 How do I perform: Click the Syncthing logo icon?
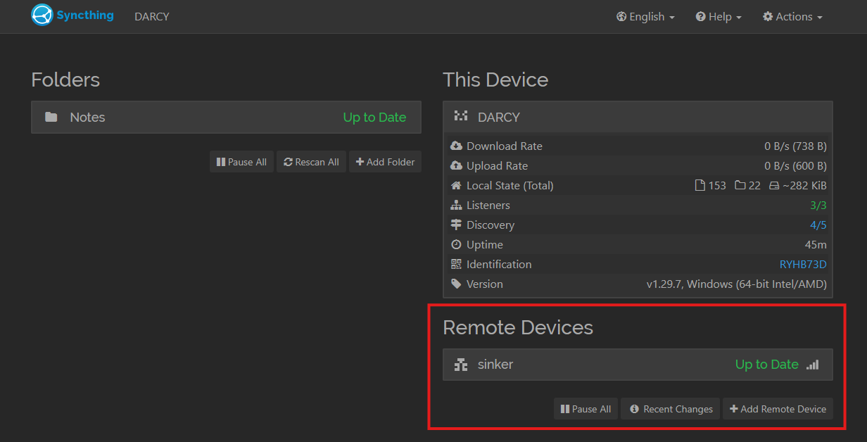click(42, 15)
